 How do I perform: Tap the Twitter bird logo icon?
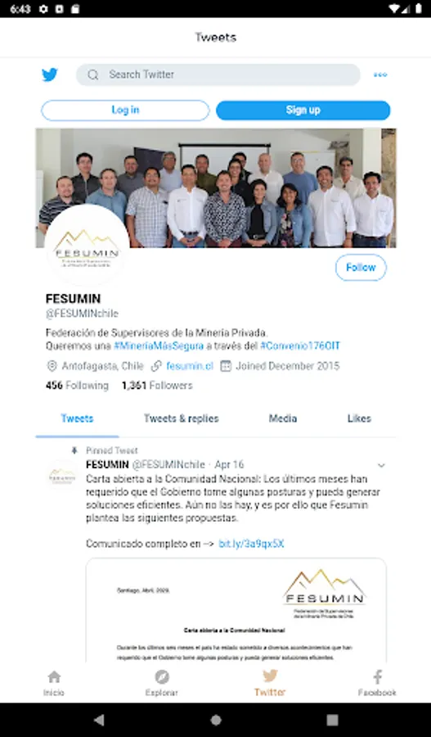(50, 75)
